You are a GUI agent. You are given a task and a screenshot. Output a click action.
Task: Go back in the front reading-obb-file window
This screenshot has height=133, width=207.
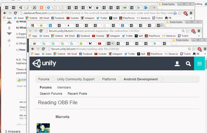coord(33,49)
